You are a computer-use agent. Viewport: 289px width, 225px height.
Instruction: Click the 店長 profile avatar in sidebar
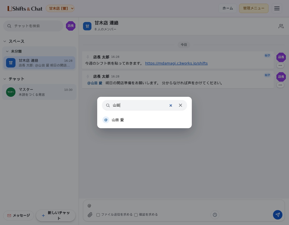tap(71, 26)
